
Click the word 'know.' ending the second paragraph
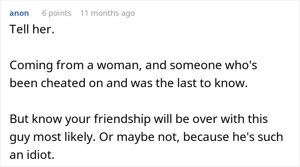click(231, 83)
